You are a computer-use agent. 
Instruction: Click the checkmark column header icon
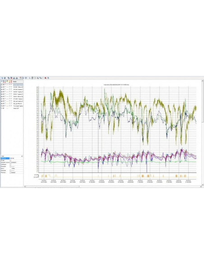pyautogui.click(x=2, y=81)
